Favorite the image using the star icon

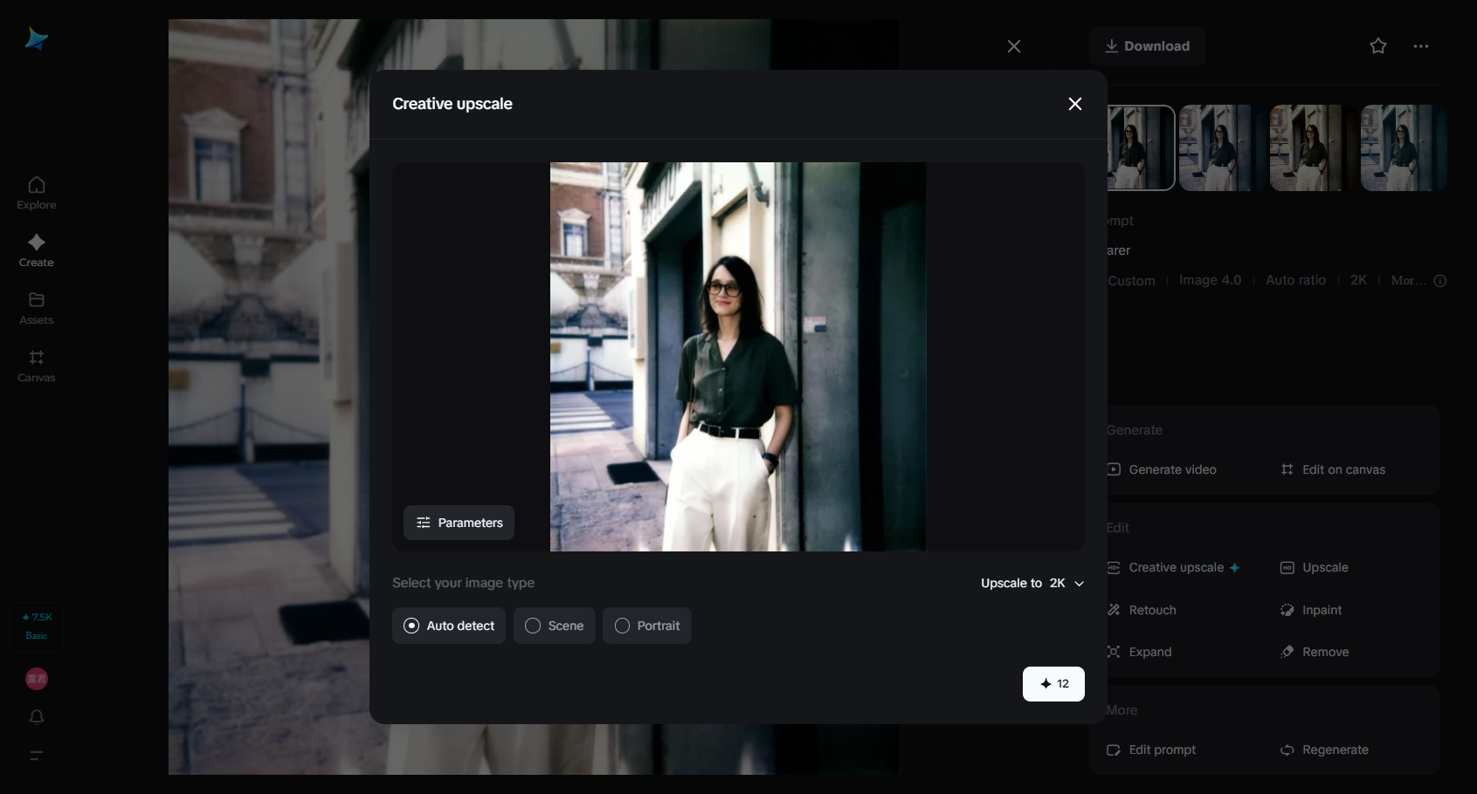click(x=1377, y=46)
